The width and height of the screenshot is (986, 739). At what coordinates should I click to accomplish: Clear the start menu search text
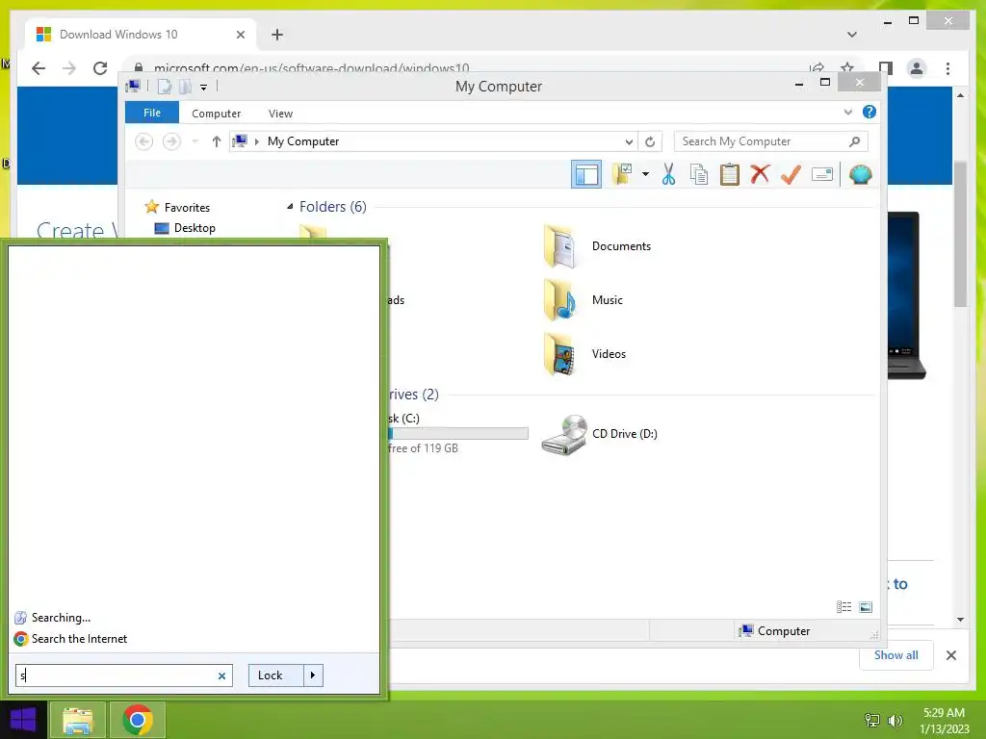(222, 676)
